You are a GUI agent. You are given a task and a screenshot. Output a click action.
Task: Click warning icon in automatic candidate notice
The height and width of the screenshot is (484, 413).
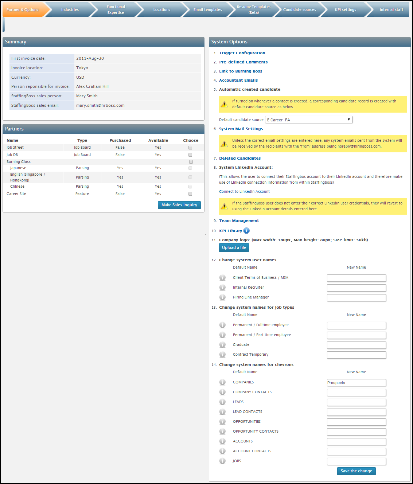[x=225, y=104]
